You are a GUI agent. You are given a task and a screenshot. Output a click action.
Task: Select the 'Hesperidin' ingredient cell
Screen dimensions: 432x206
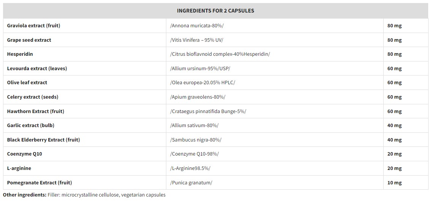pos(20,54)
